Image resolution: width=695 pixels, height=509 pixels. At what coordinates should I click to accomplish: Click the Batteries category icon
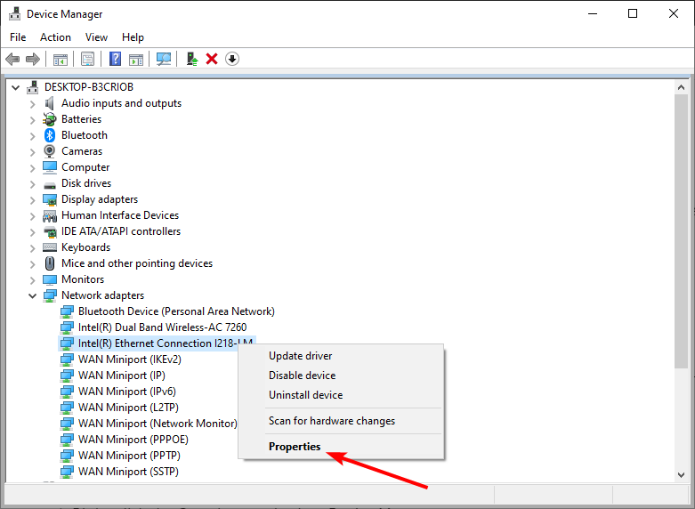tap(50, 119)
